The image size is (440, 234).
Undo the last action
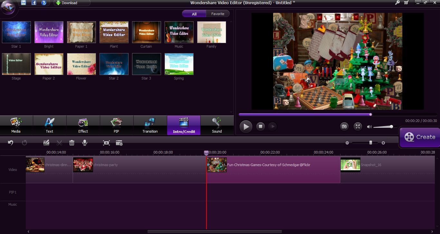point(11,143)
